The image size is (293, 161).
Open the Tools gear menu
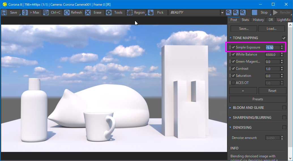109,12
